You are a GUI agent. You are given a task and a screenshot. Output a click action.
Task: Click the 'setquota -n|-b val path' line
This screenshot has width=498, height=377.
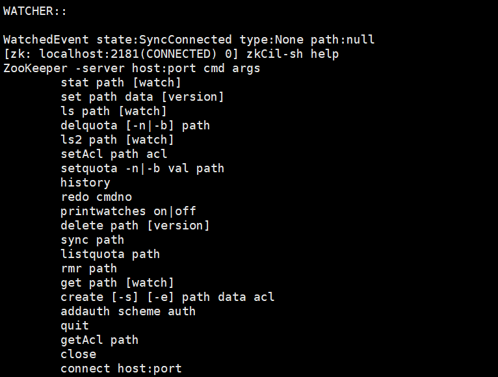[x=142, y=168]
